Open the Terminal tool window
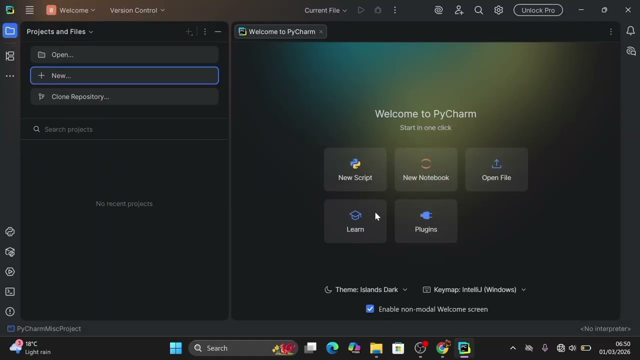This screenshot has width=640, height=360. 10,292
